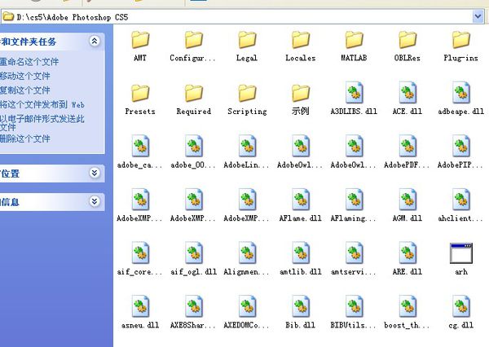Open the Locales folder
This screenshot has width=489, height=347.
300,42
